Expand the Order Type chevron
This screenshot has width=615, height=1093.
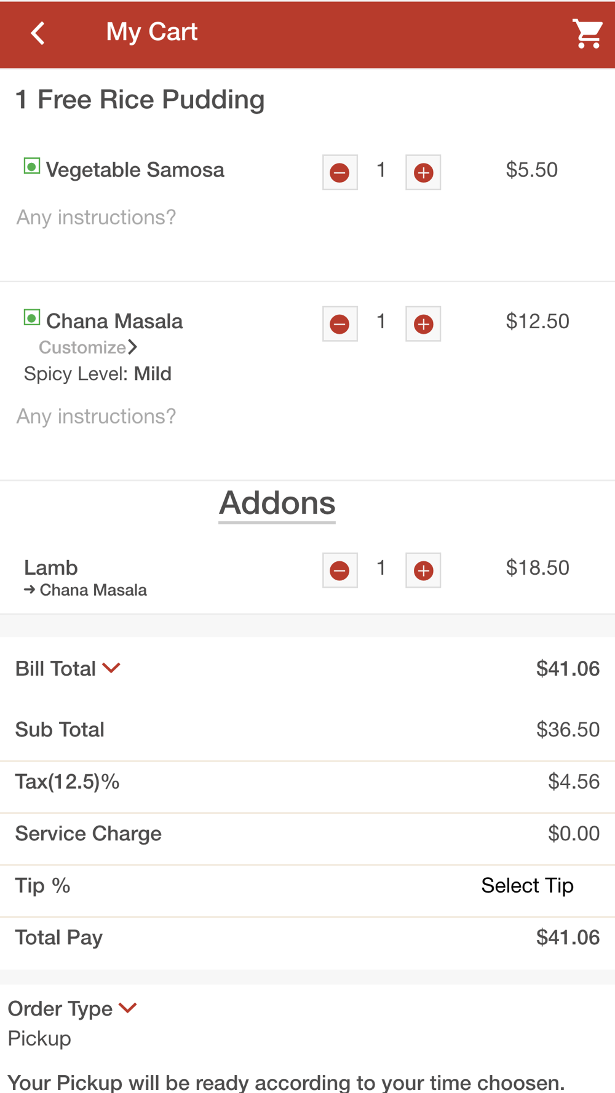128,1008
